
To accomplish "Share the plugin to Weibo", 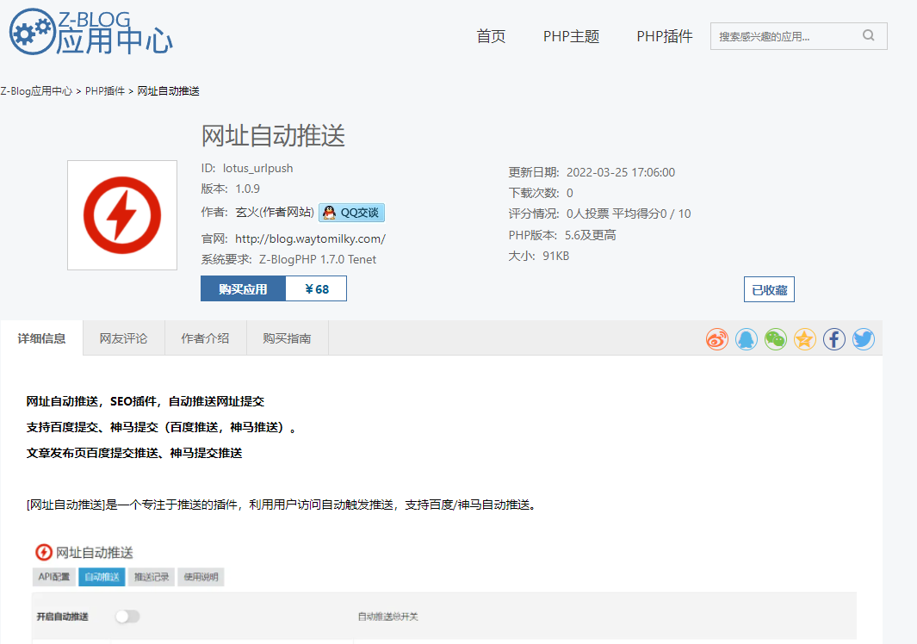I will click(717, 339).
